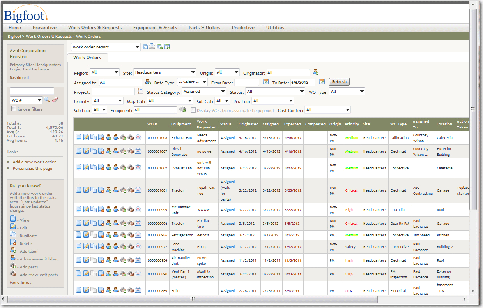Image resolution: width=483 pixels, height=308 pixels.
Task: Click the Add a new work order link
Action: [34, 162]
